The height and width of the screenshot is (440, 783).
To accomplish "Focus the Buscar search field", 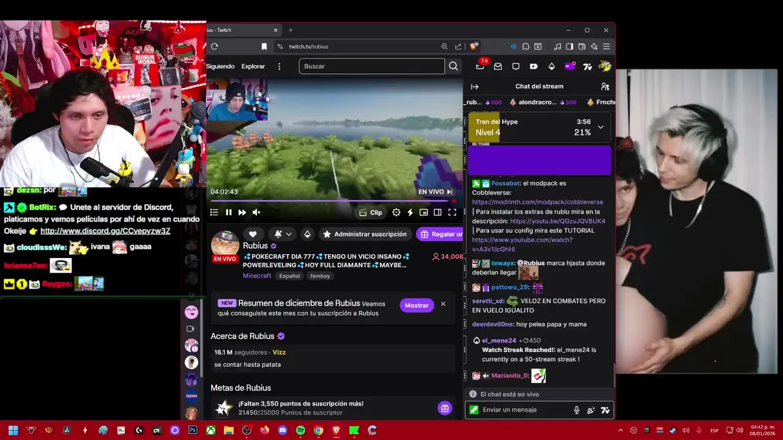I will (371, 66).
